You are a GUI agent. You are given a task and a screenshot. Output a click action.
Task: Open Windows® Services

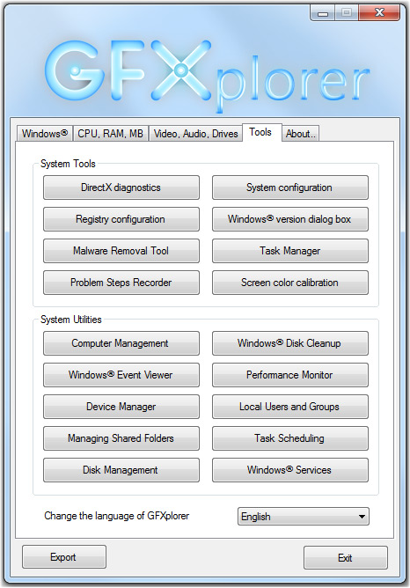[290, 470]
